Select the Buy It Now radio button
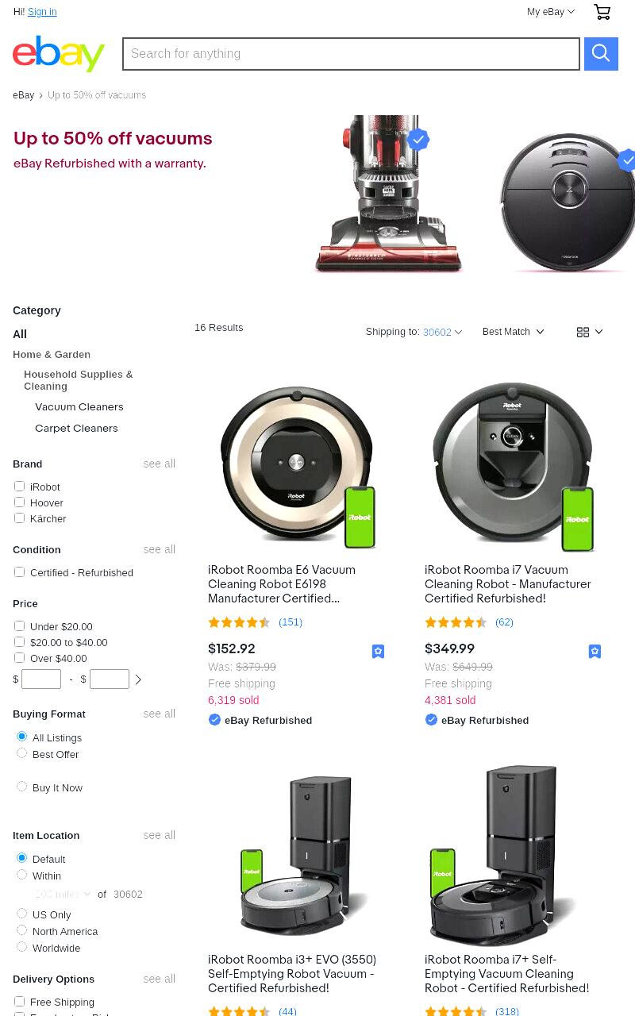This screenshot has height=1016, width=635. [22, 787]
